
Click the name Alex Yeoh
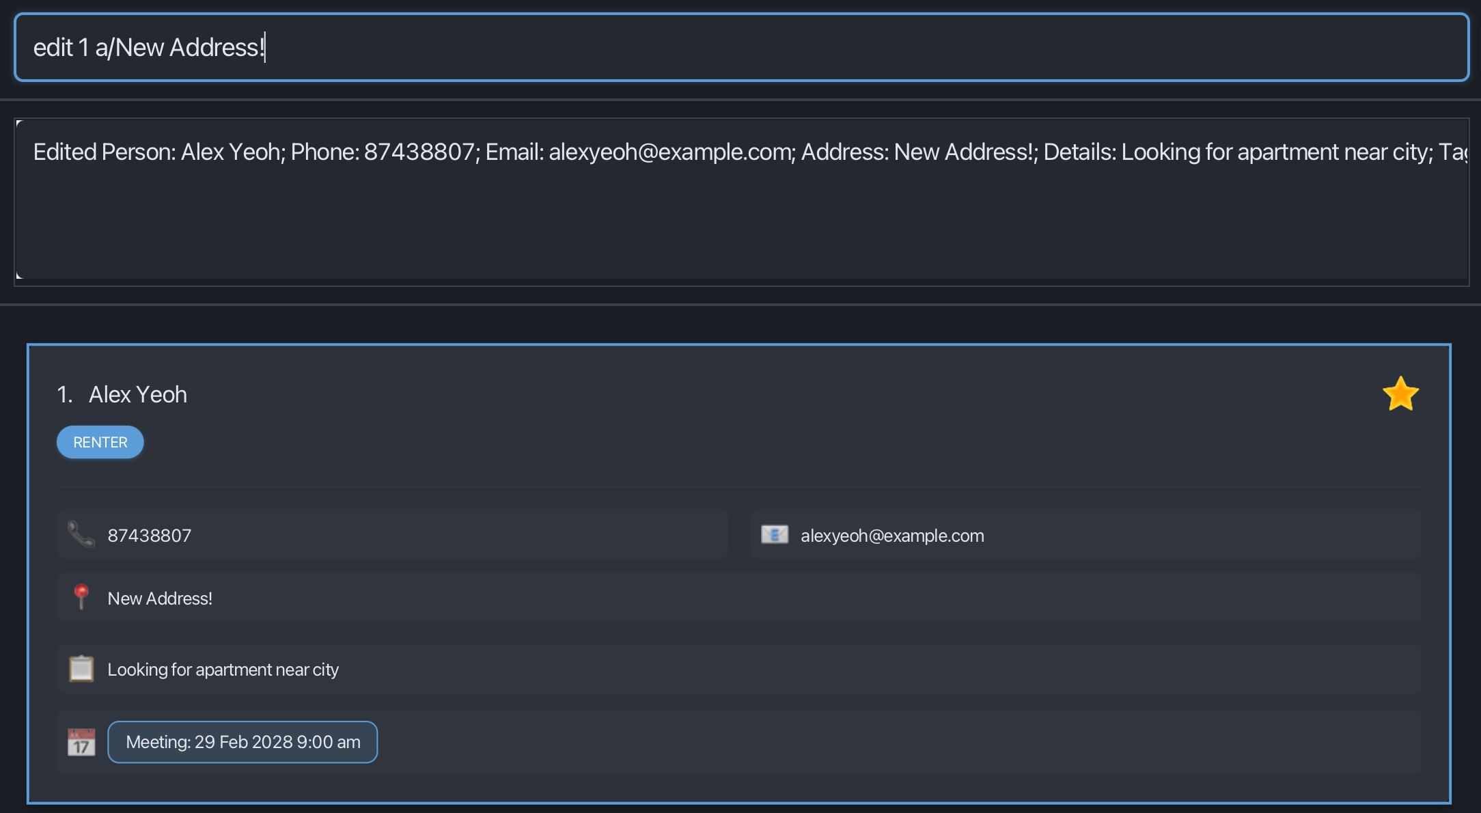click(138, 395)
